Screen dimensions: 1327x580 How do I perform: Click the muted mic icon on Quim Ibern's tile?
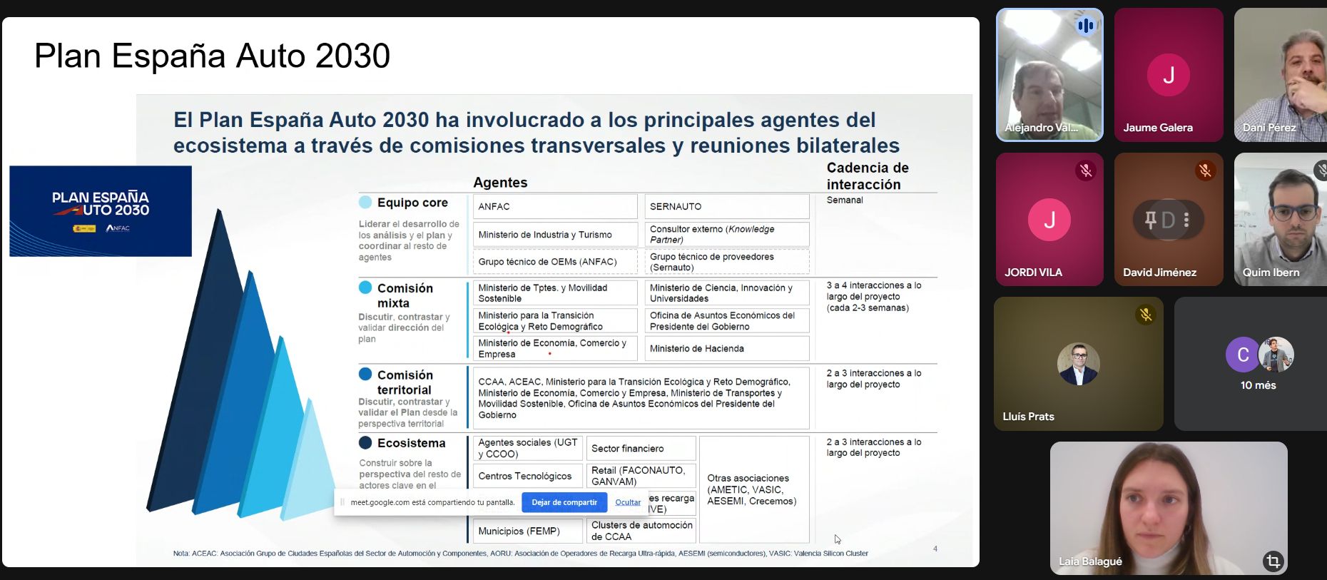1321,170
